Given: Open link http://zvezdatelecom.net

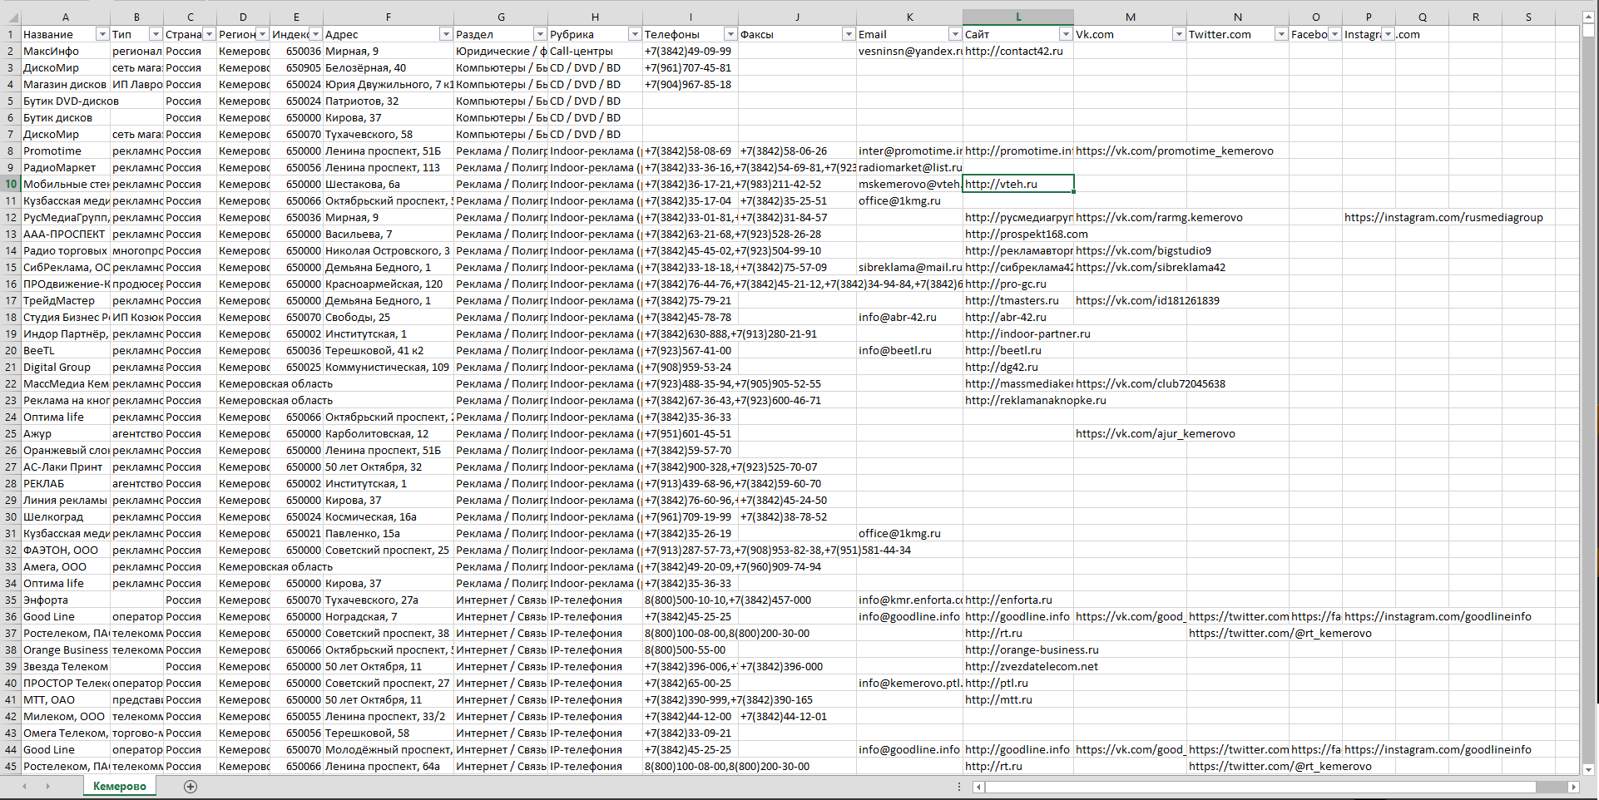Looking at the screenshot, I should [x=1032, y=666].
